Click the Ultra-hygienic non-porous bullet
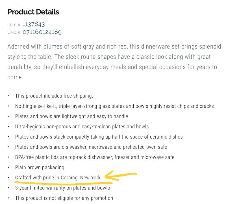The width and height of the screenshot is (226, 204). [82, 127]
